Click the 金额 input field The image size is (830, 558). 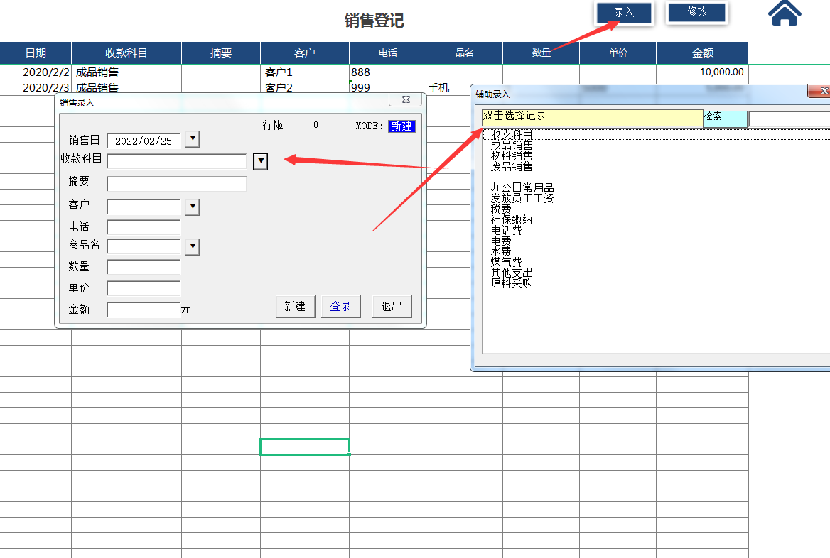[144, 310]
